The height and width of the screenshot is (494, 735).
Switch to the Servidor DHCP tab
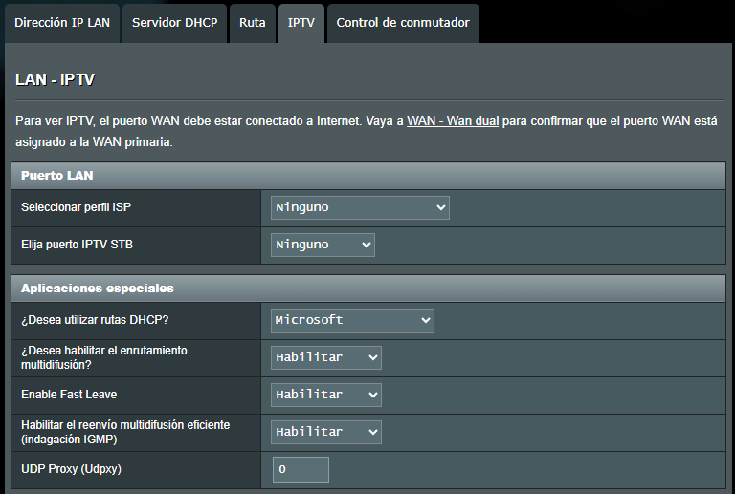[x=174, y=22]
